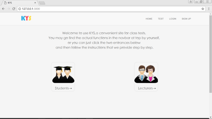The width and height of the screenshot is (212, 119).
Task: Select SIGN UP in navbar
Action: click(186, 19)
